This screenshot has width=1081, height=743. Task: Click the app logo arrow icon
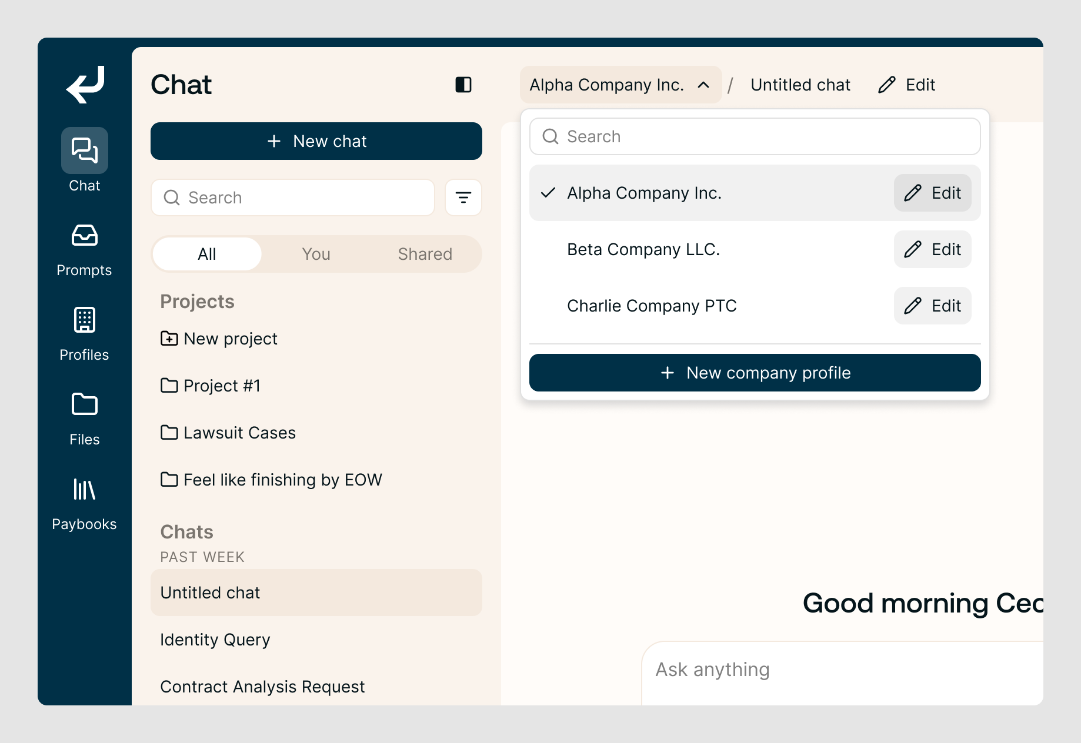(x=85, y=85)
